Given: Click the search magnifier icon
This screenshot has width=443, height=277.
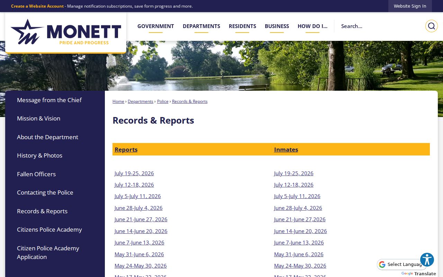Looking at the screenshot, I should click(x=431, y=26).
